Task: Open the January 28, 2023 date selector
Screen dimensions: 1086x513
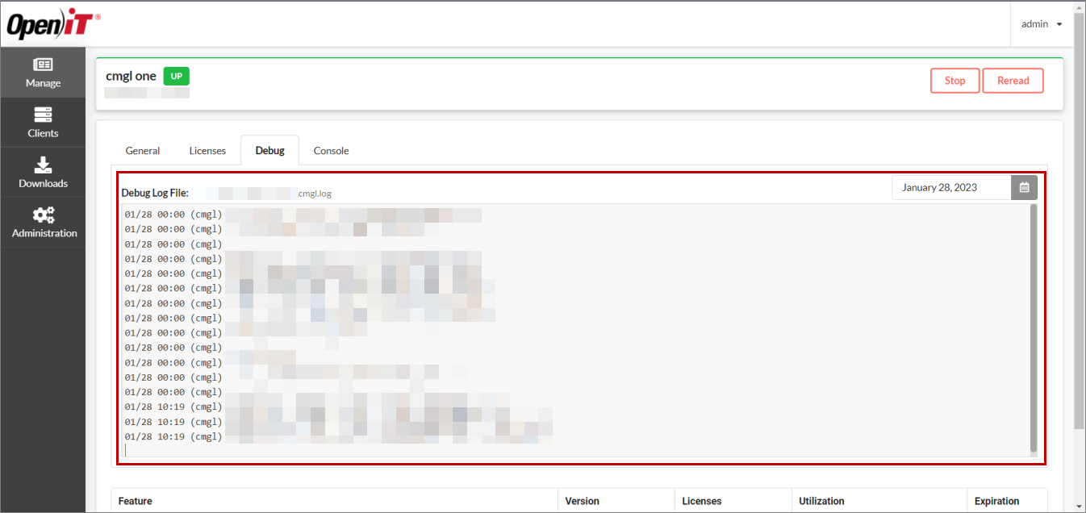Action: 950,187
